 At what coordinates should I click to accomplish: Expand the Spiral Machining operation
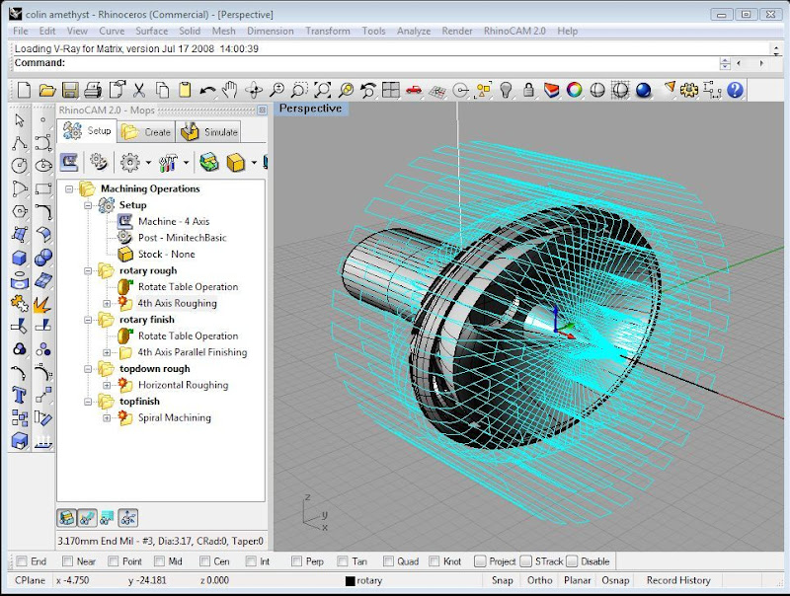[108, 417]
